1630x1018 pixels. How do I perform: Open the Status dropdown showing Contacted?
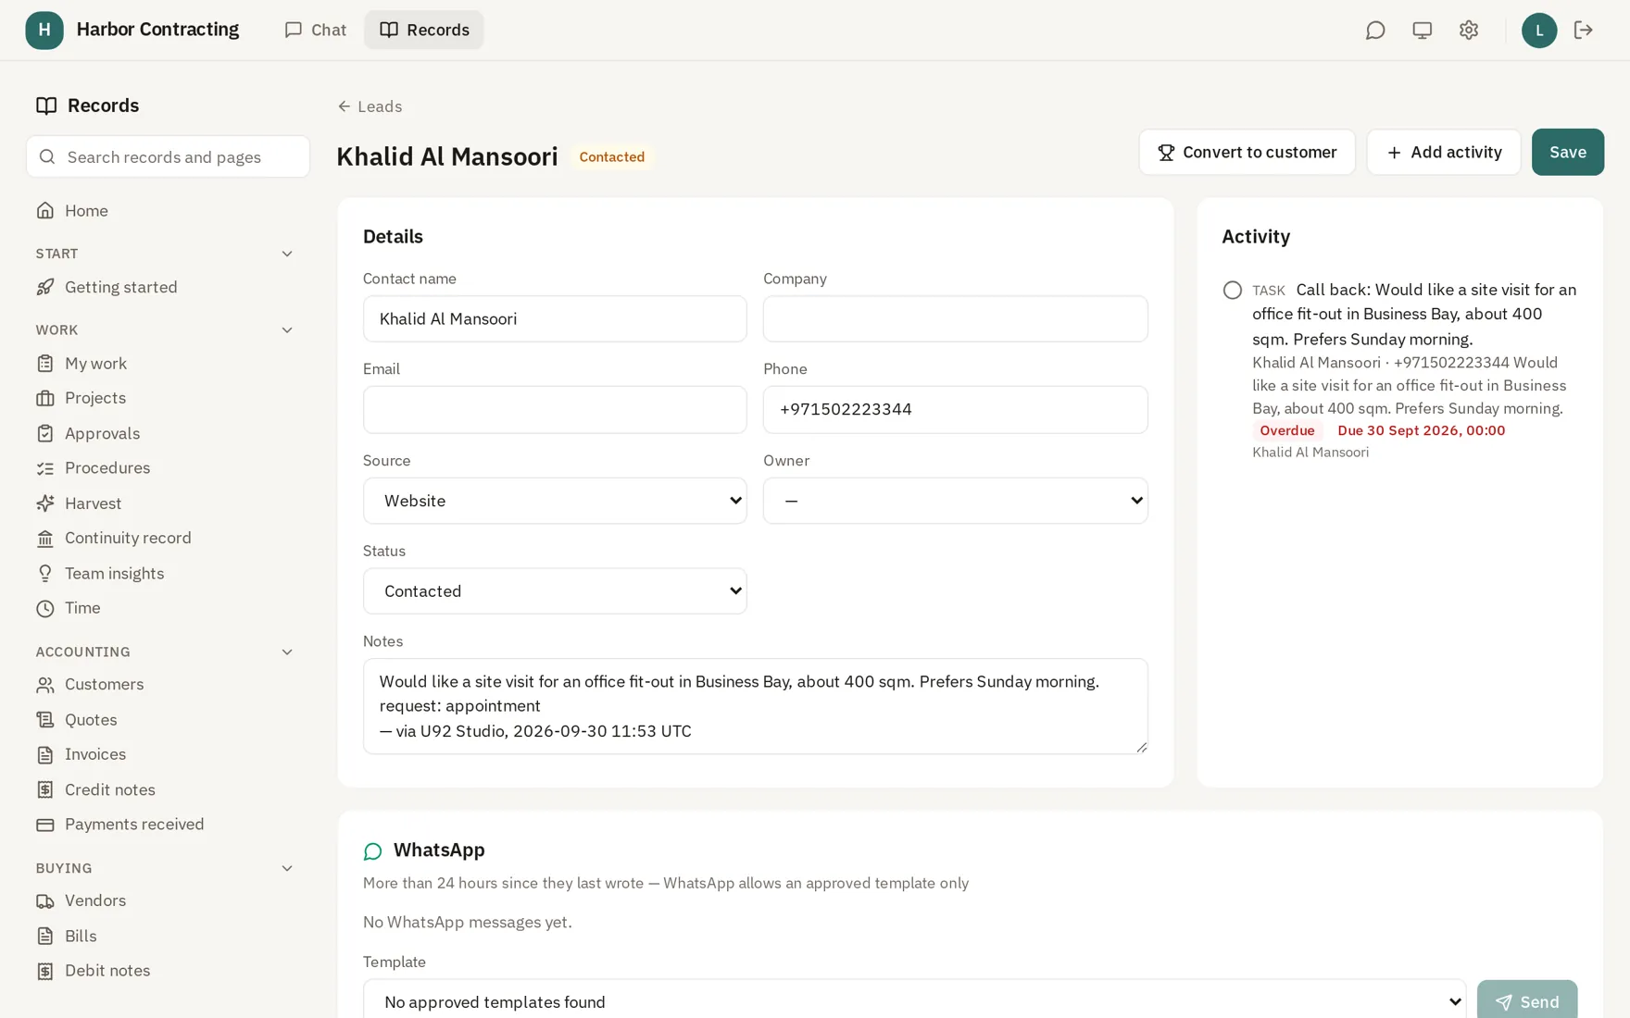[x=555, y=591]
